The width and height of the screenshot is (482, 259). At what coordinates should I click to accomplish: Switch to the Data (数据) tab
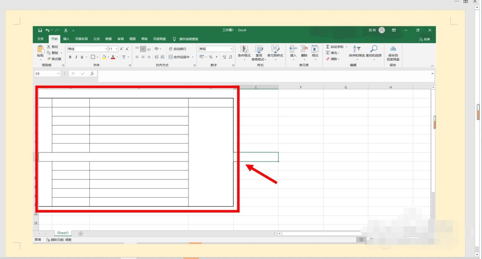[x=109, y=39]
